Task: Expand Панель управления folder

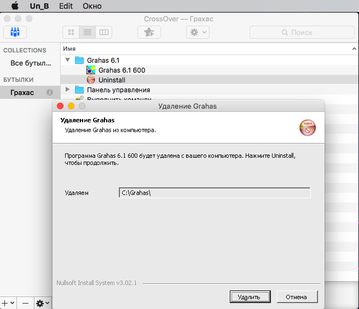Action: pos(67,90)
